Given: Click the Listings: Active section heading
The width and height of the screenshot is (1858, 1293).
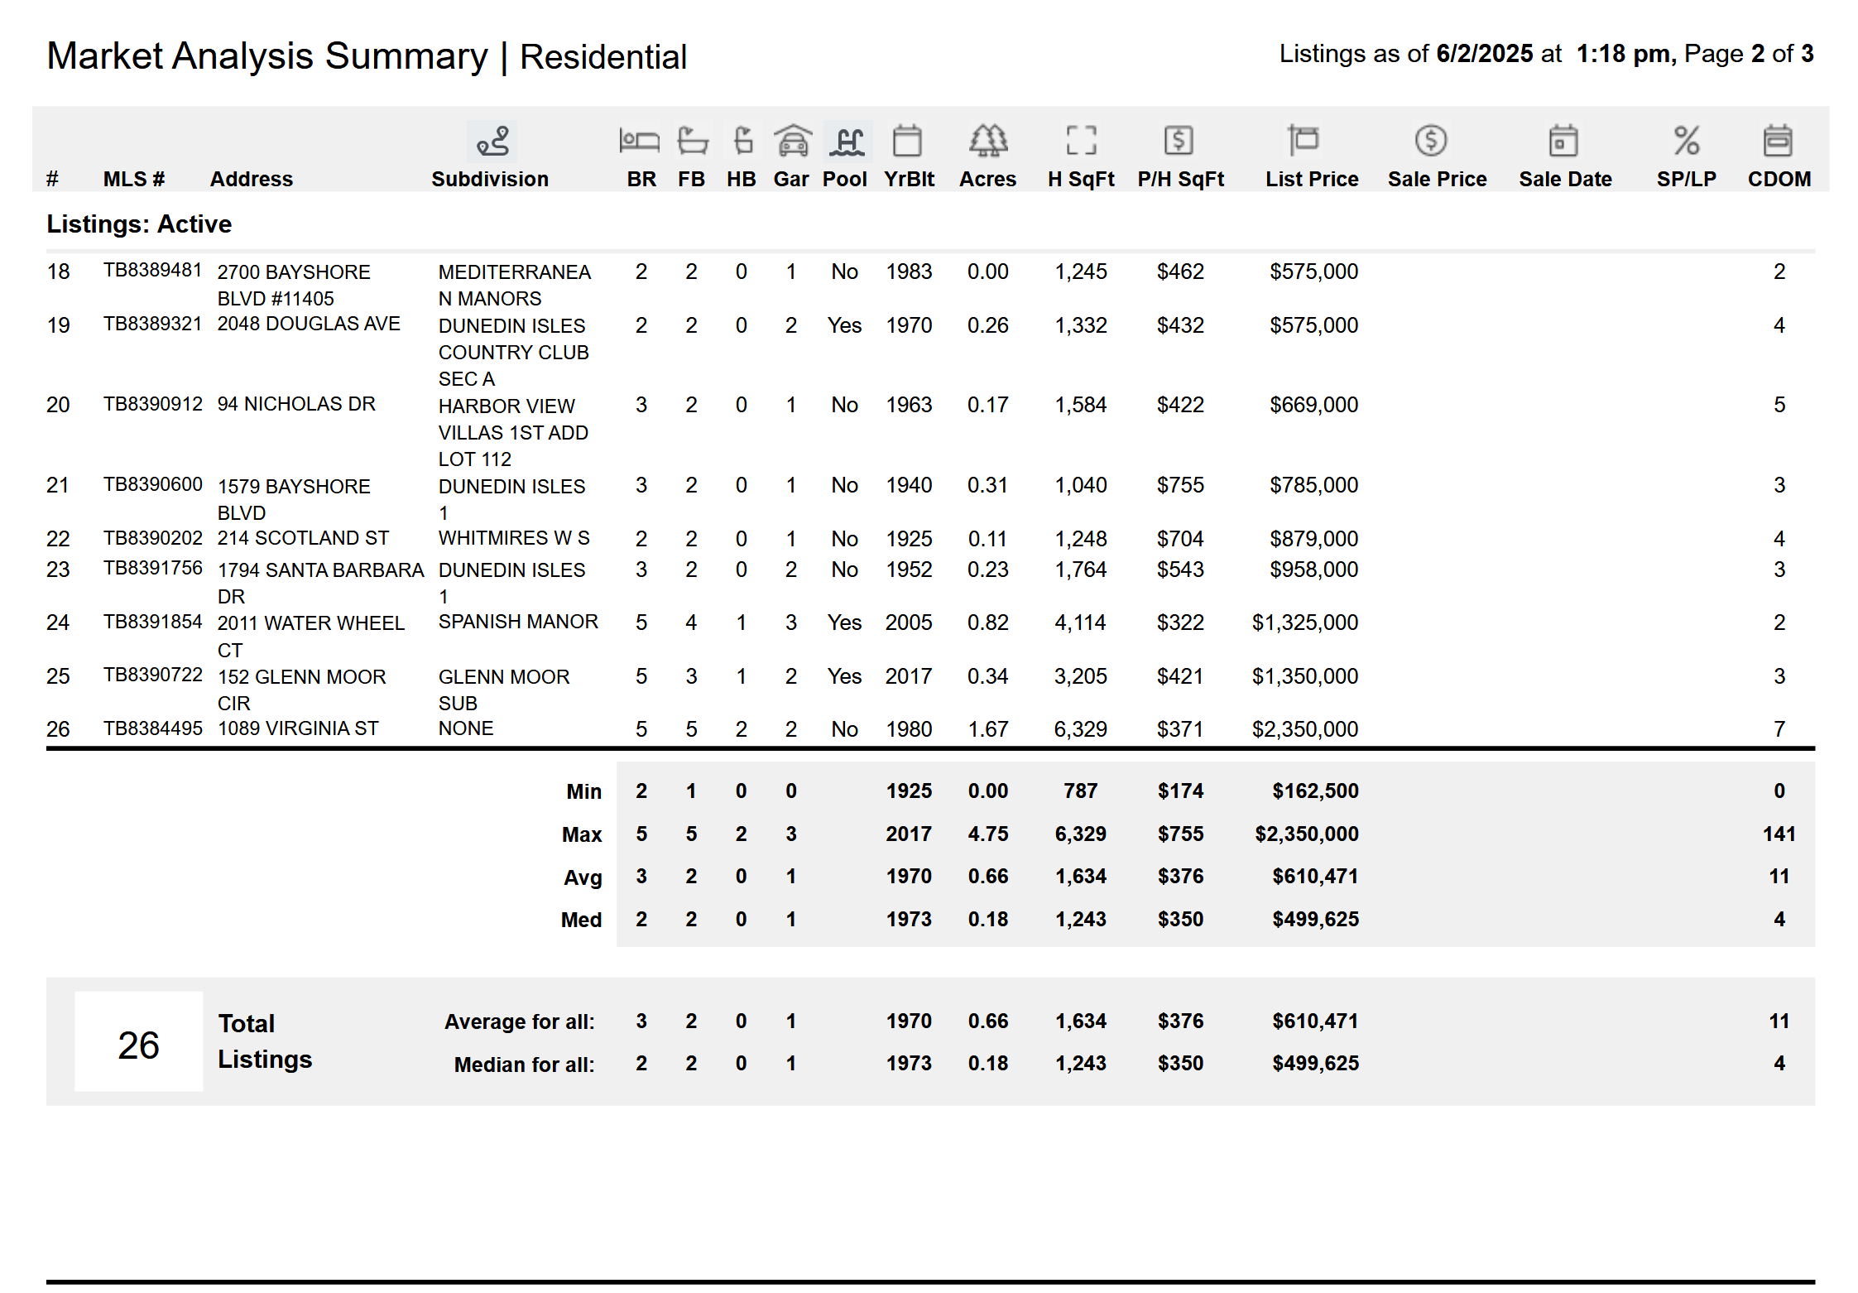Looking at the screenshot, I should pyautogui.click(x=139, y=224).
